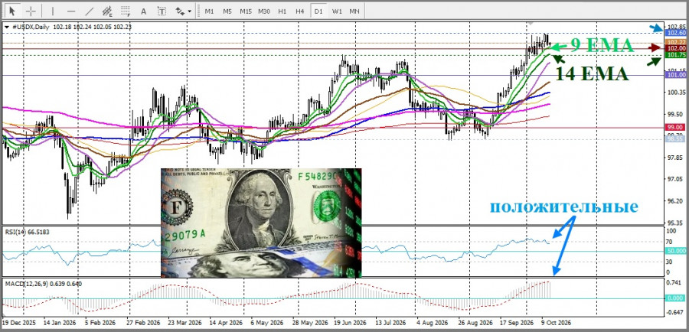
Task: Click the 9 Oct 2026 date label
Action: click(556, 322)
